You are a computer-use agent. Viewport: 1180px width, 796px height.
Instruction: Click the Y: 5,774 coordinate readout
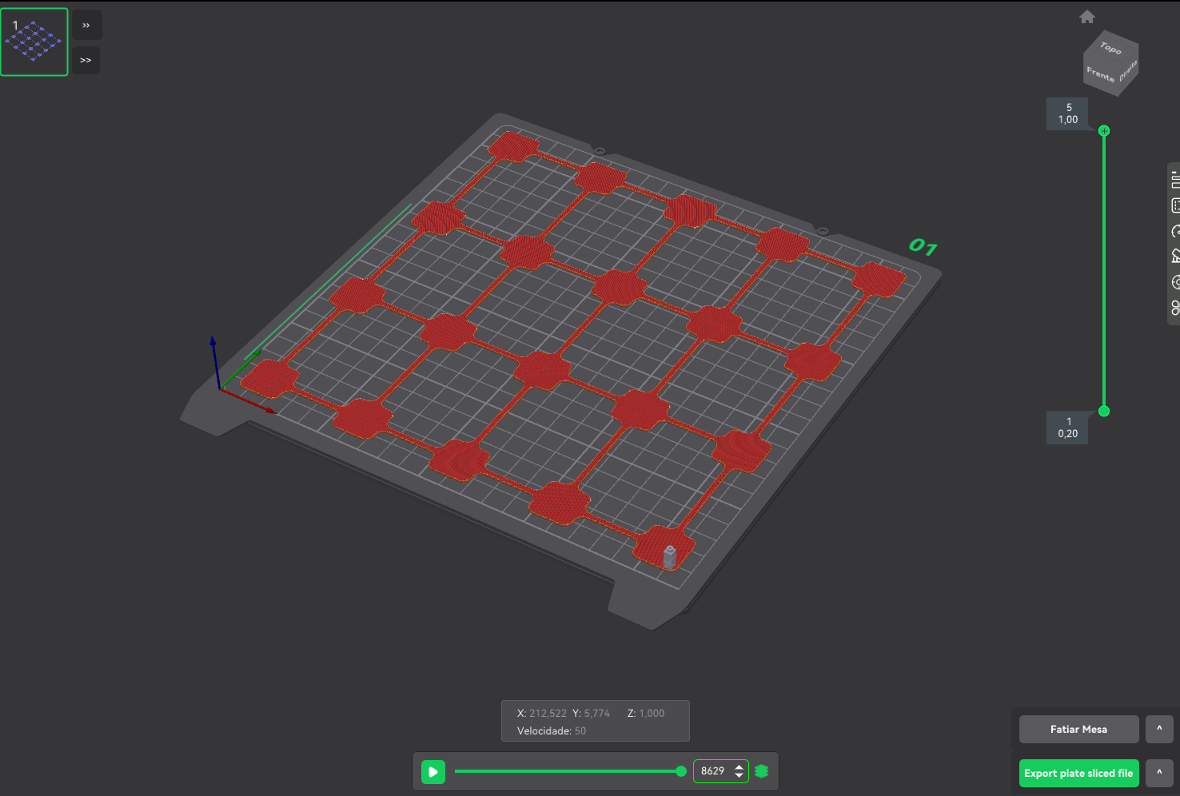tap(591, 713)
